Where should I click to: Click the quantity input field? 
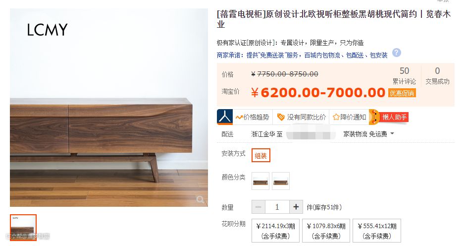(x=277, y=207)
